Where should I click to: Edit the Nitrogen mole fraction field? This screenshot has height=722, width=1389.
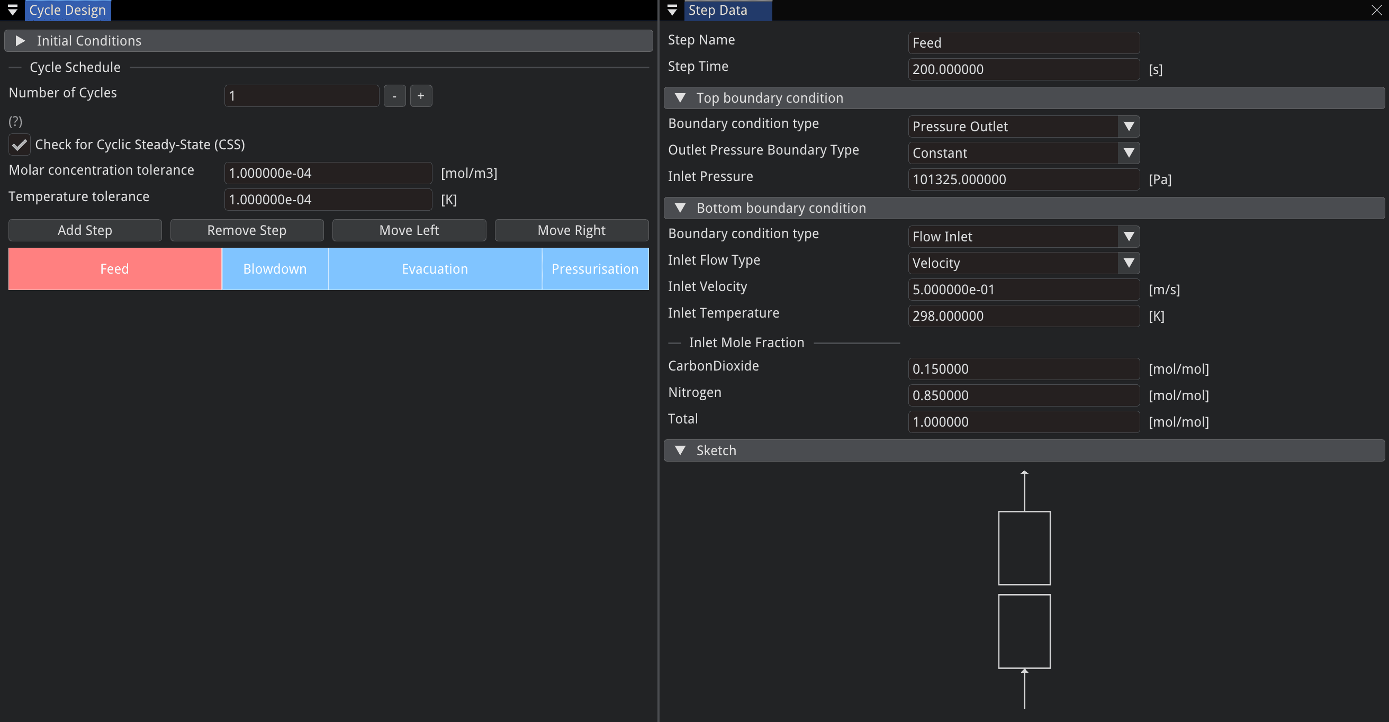[1024, 395]
